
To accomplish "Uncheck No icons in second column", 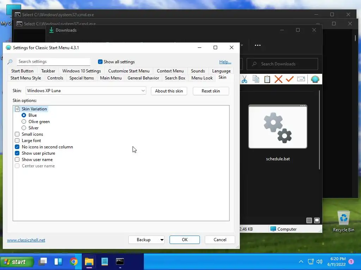I will (x=17, y=147).
